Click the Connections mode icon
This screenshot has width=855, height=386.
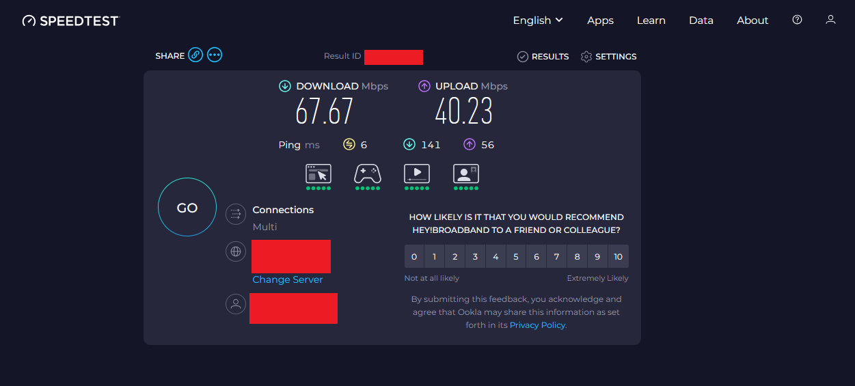[236, 214]
